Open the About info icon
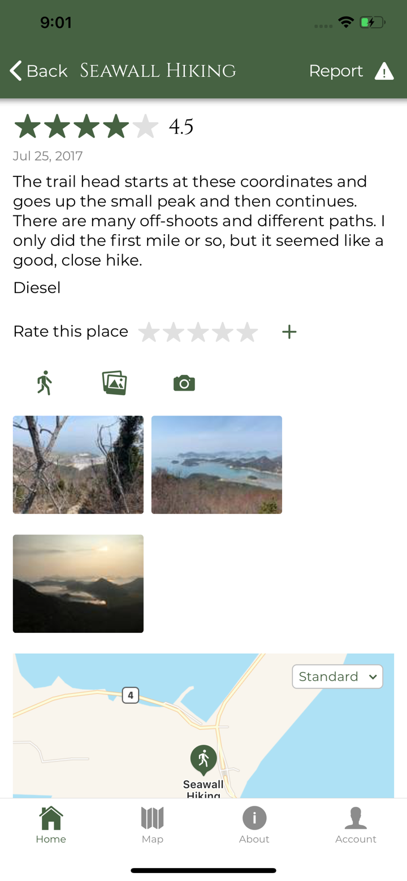This screenshot has width=407, height=881. pos(254,817)
